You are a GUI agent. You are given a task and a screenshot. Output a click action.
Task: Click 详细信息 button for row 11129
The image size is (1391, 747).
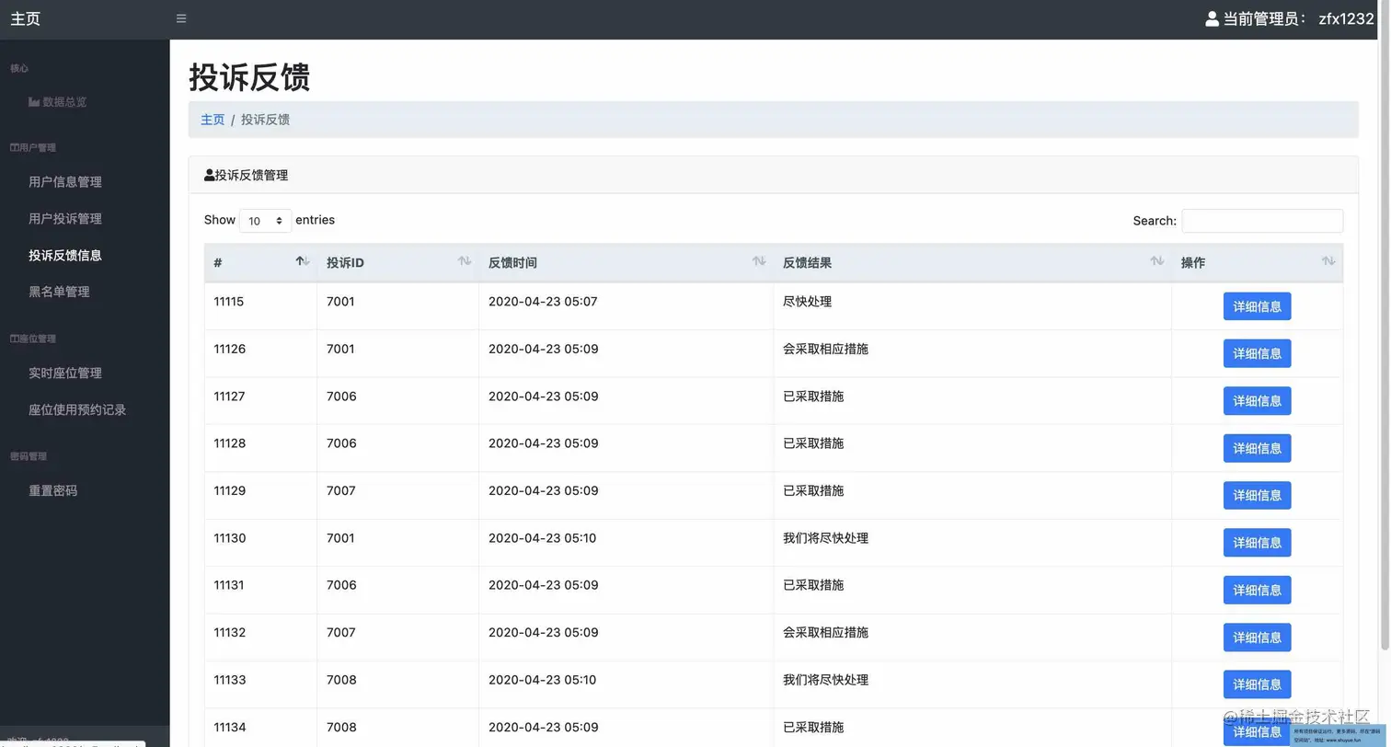[1257, 495]
